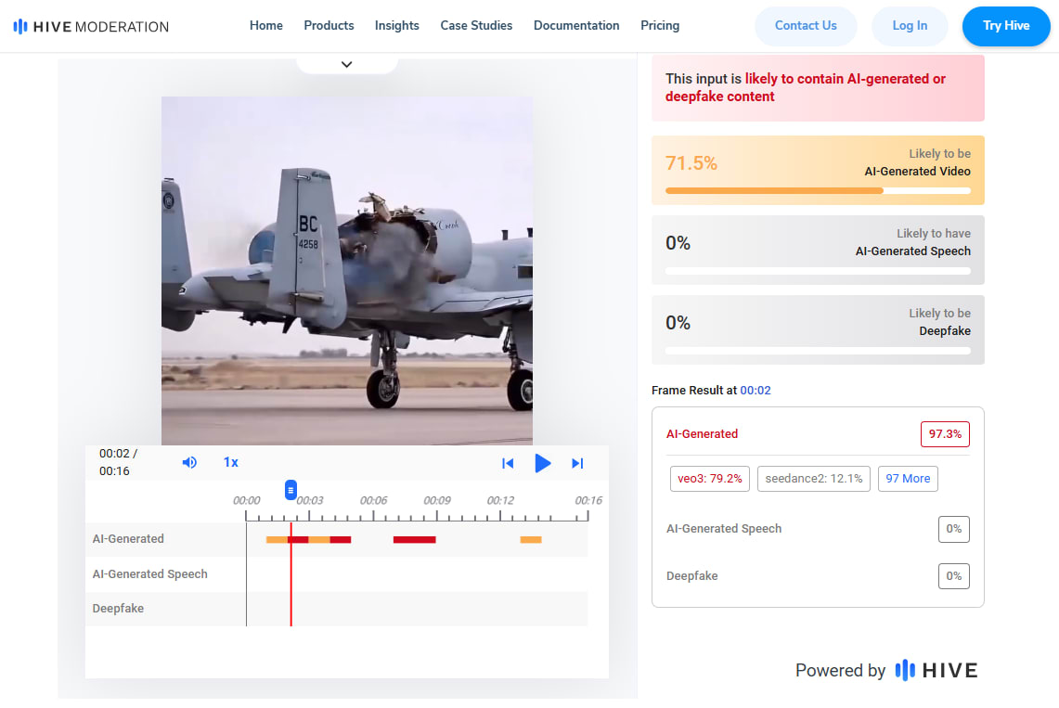This screenshot has height=708, width=1059.
Task: Click the red deepfake content warning banner
Action: click(x=818, y=88)
